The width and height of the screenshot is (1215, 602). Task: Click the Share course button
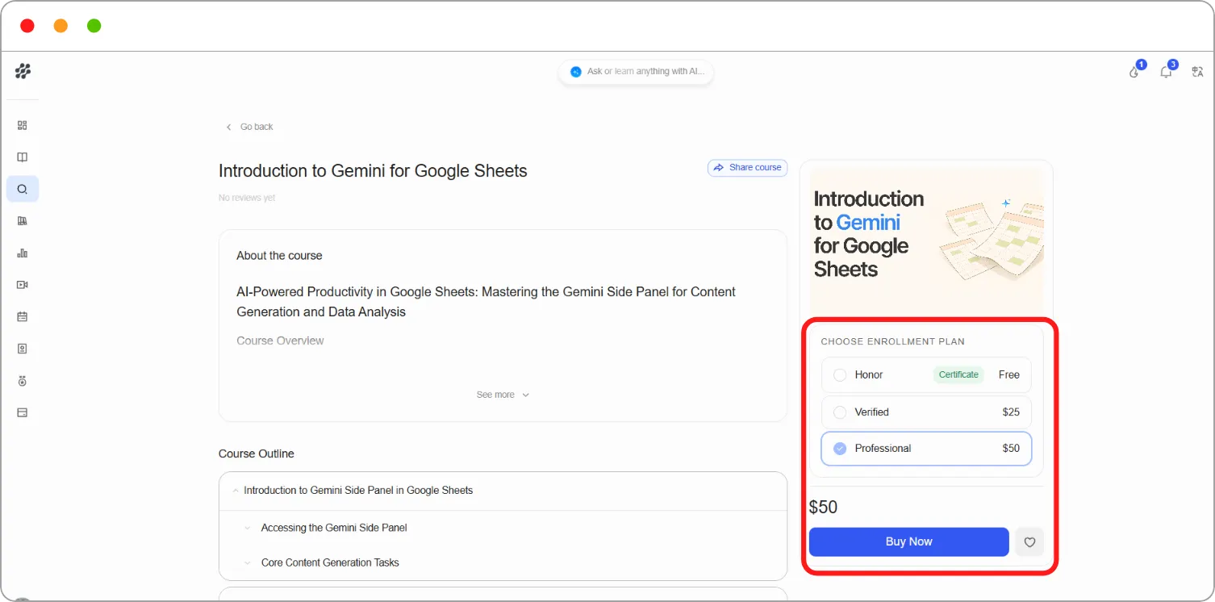tap(747, 168)
